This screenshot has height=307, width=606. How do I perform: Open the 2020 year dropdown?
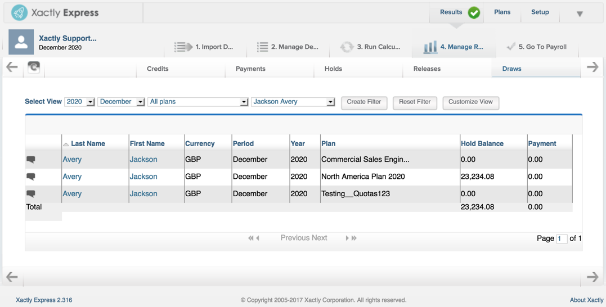point(79,102)
